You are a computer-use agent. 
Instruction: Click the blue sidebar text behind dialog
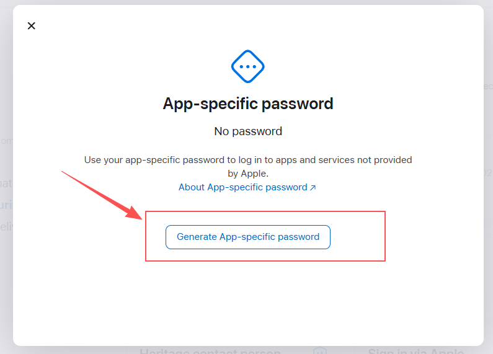click(6, 205)
